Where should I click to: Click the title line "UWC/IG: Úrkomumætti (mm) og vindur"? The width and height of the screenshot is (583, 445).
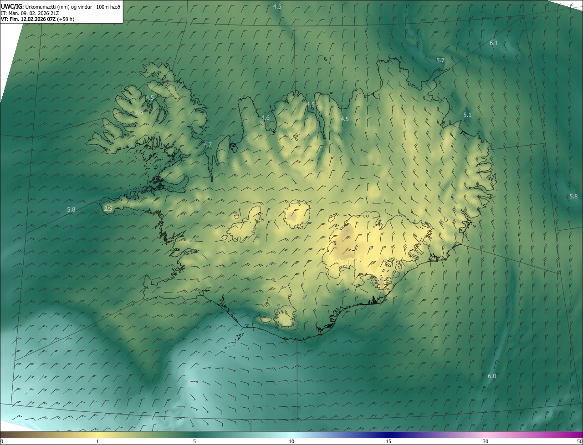[x=61, y=7]
